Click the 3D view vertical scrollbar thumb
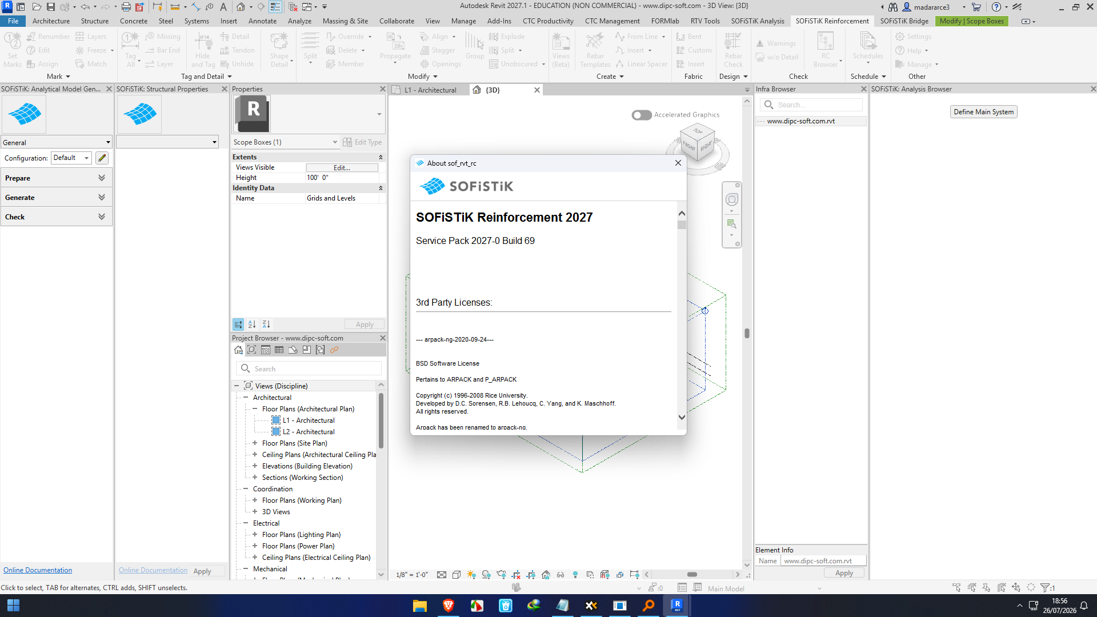The image size is (1097, 617). (747, 333)
